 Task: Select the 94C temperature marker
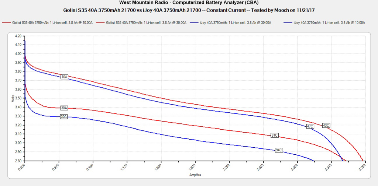tap(279, 150)
